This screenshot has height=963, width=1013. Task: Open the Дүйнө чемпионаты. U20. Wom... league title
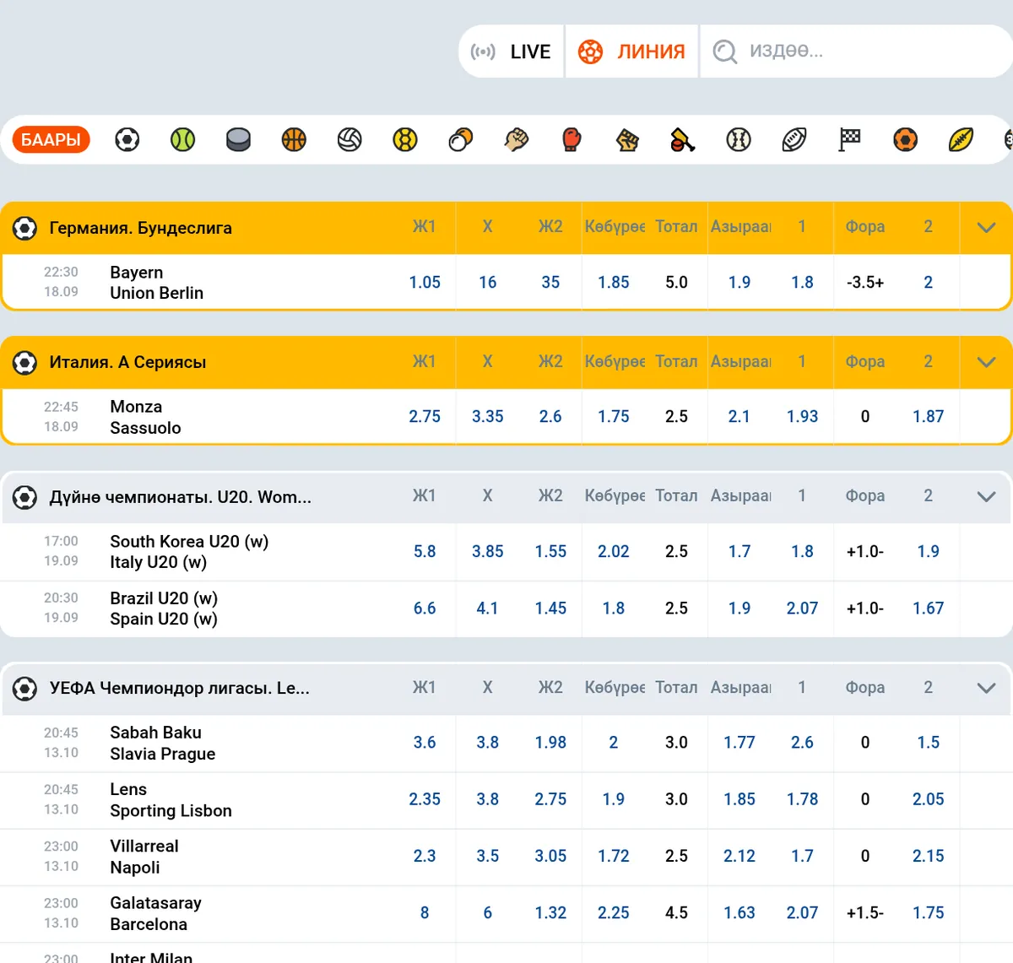tap(181, 497)
